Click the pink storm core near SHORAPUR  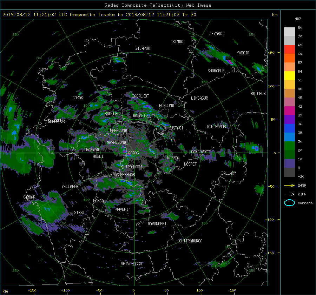click(x=230, y=62)
